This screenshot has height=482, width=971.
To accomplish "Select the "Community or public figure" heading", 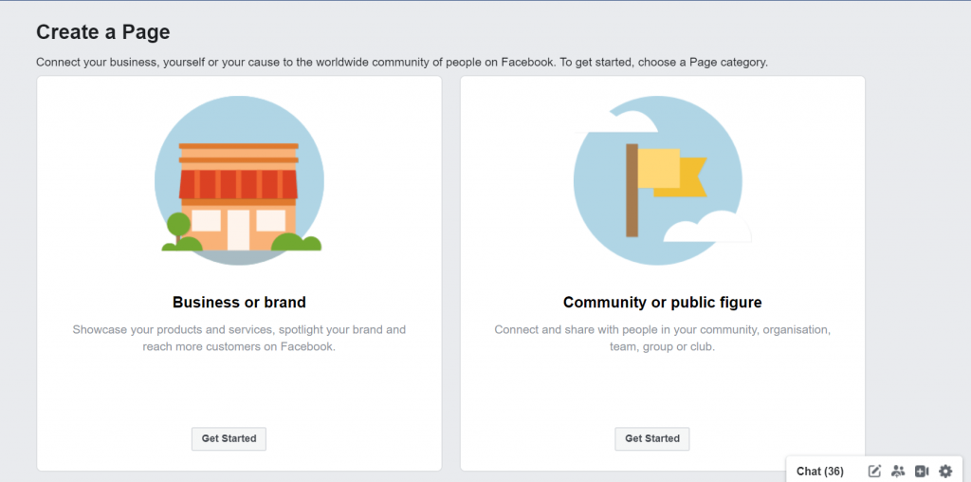I will pyautogui.click(x=662, y=303).
